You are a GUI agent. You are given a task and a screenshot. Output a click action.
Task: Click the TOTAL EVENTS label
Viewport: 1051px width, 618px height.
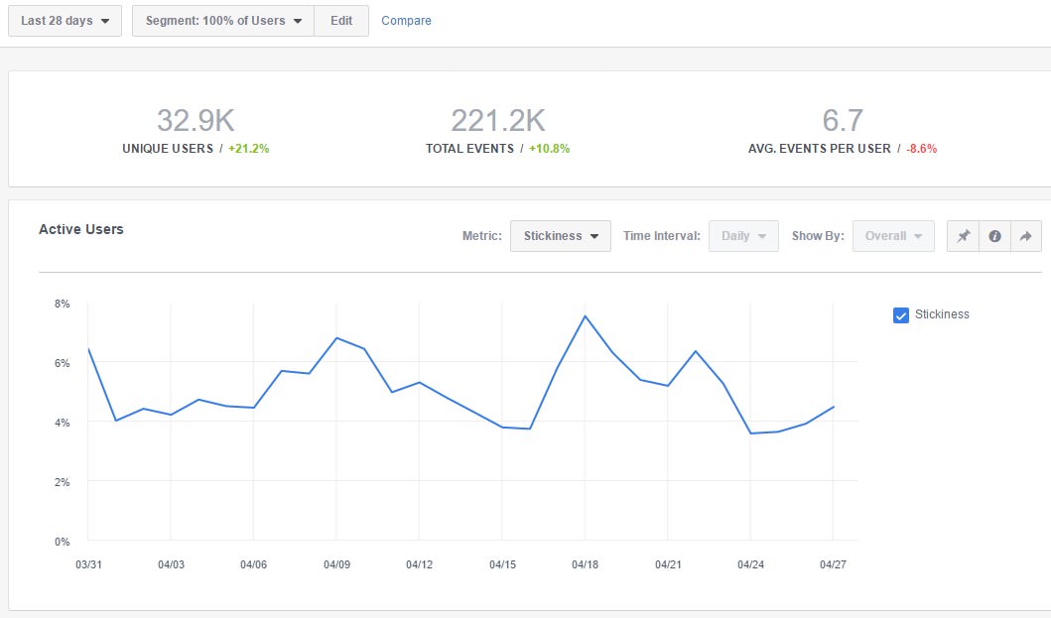469,149
